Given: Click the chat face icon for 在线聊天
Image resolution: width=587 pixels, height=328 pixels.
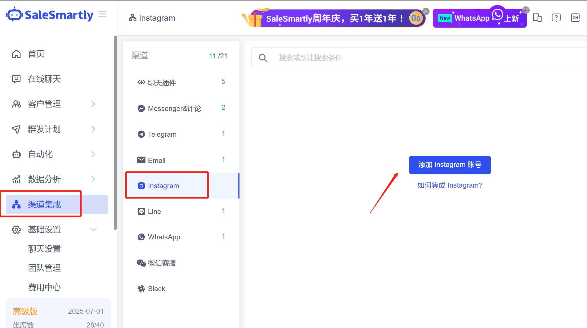Looking at the screenshot, I should (16, 79).
